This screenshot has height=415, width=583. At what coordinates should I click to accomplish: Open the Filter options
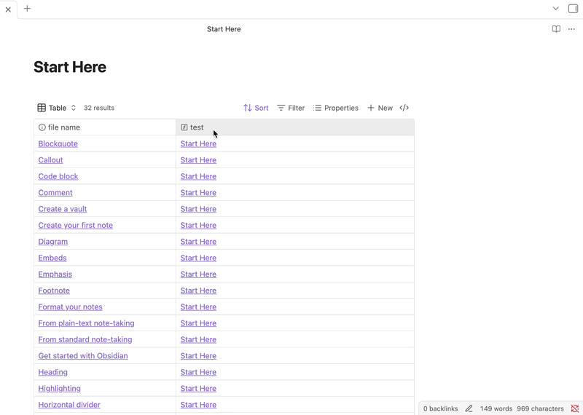coord(291,108)
